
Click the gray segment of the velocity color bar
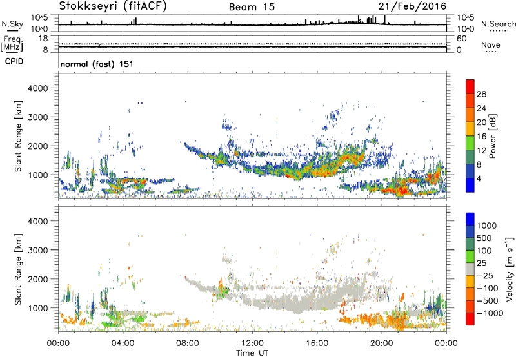[470, 269]
